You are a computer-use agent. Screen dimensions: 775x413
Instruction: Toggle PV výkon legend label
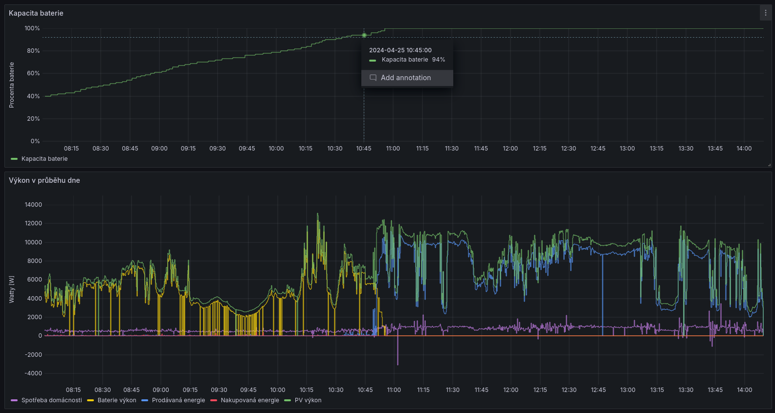[308, 400]
